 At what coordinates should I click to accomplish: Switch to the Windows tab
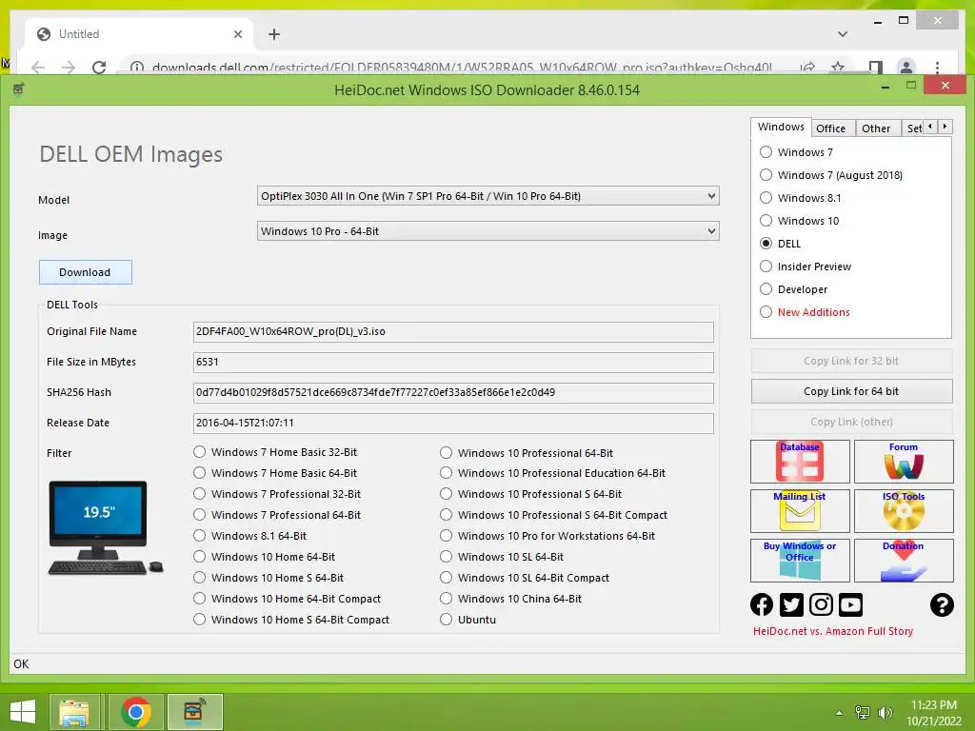click(x=781, y=127)
